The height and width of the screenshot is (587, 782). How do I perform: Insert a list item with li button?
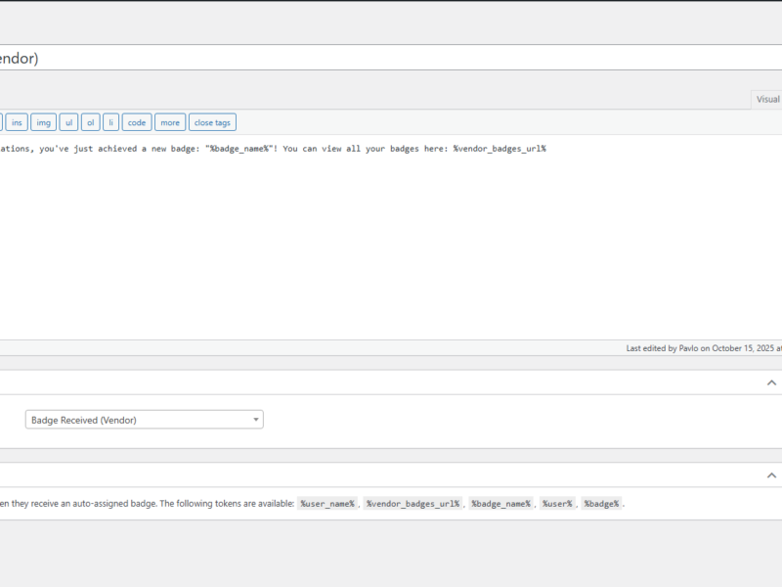[110, 122]
